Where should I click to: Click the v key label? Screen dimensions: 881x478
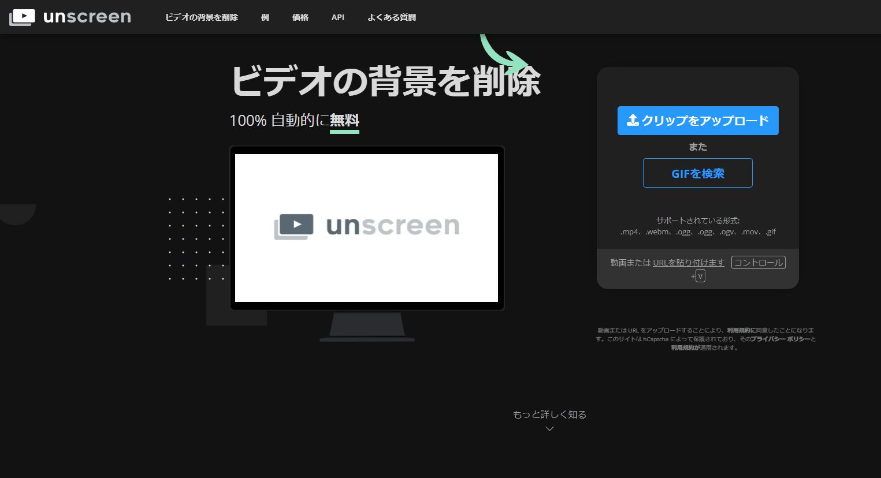pos(700,276)
